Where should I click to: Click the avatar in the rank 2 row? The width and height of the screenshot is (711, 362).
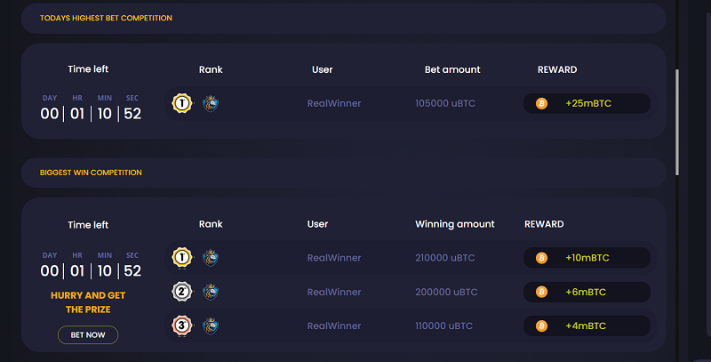click(211, 292)
